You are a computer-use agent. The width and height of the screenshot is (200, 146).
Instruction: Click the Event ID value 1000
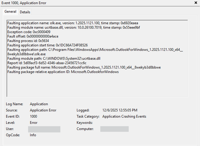(x=33, y=116)
